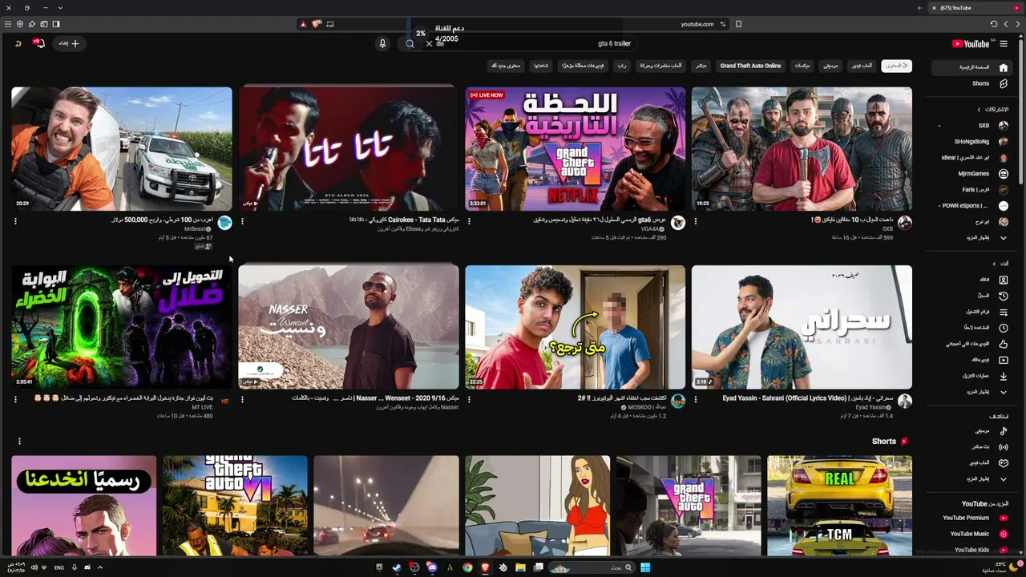The height and width of the screenshot is (577, 1026).
Task: Open the Windows Start button
Action: click(x=645, y=567)
